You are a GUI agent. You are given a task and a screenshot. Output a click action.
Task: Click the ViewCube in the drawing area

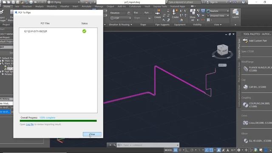coord(223,50)
